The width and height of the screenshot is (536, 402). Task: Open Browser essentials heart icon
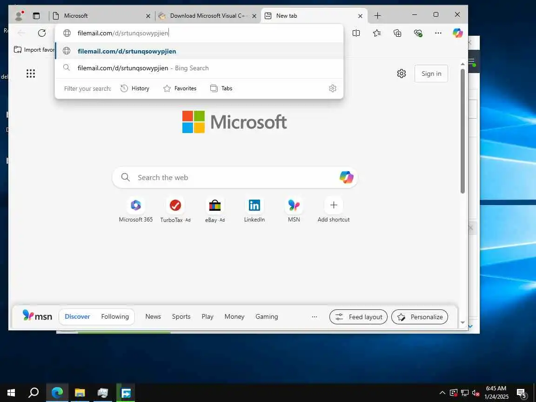[418, 33]
